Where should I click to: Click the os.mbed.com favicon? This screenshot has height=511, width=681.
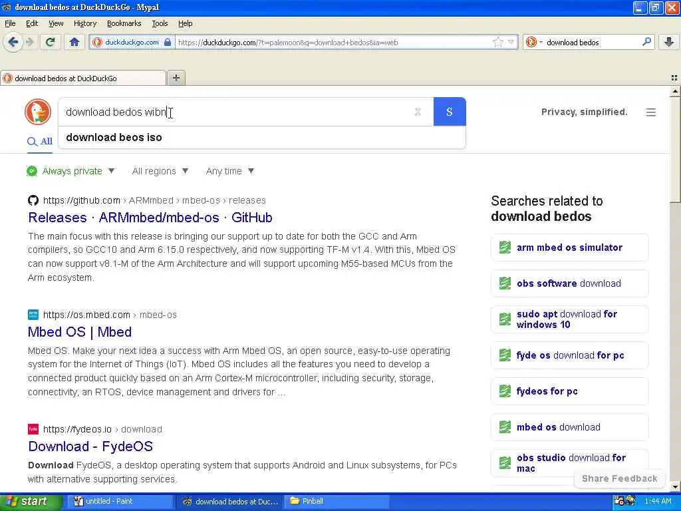[33, 315]
